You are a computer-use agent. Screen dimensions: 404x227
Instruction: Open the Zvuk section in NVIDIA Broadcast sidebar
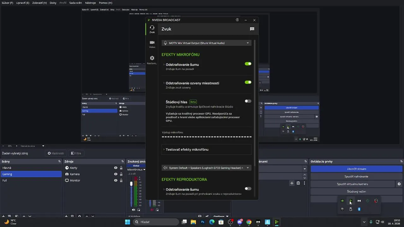pos(152,29)
